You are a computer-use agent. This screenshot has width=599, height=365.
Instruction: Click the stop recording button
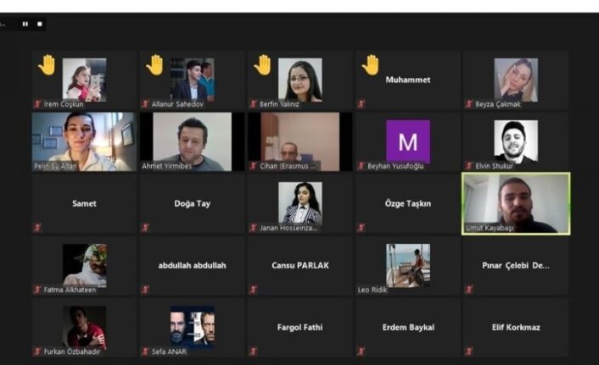(40, 24)
